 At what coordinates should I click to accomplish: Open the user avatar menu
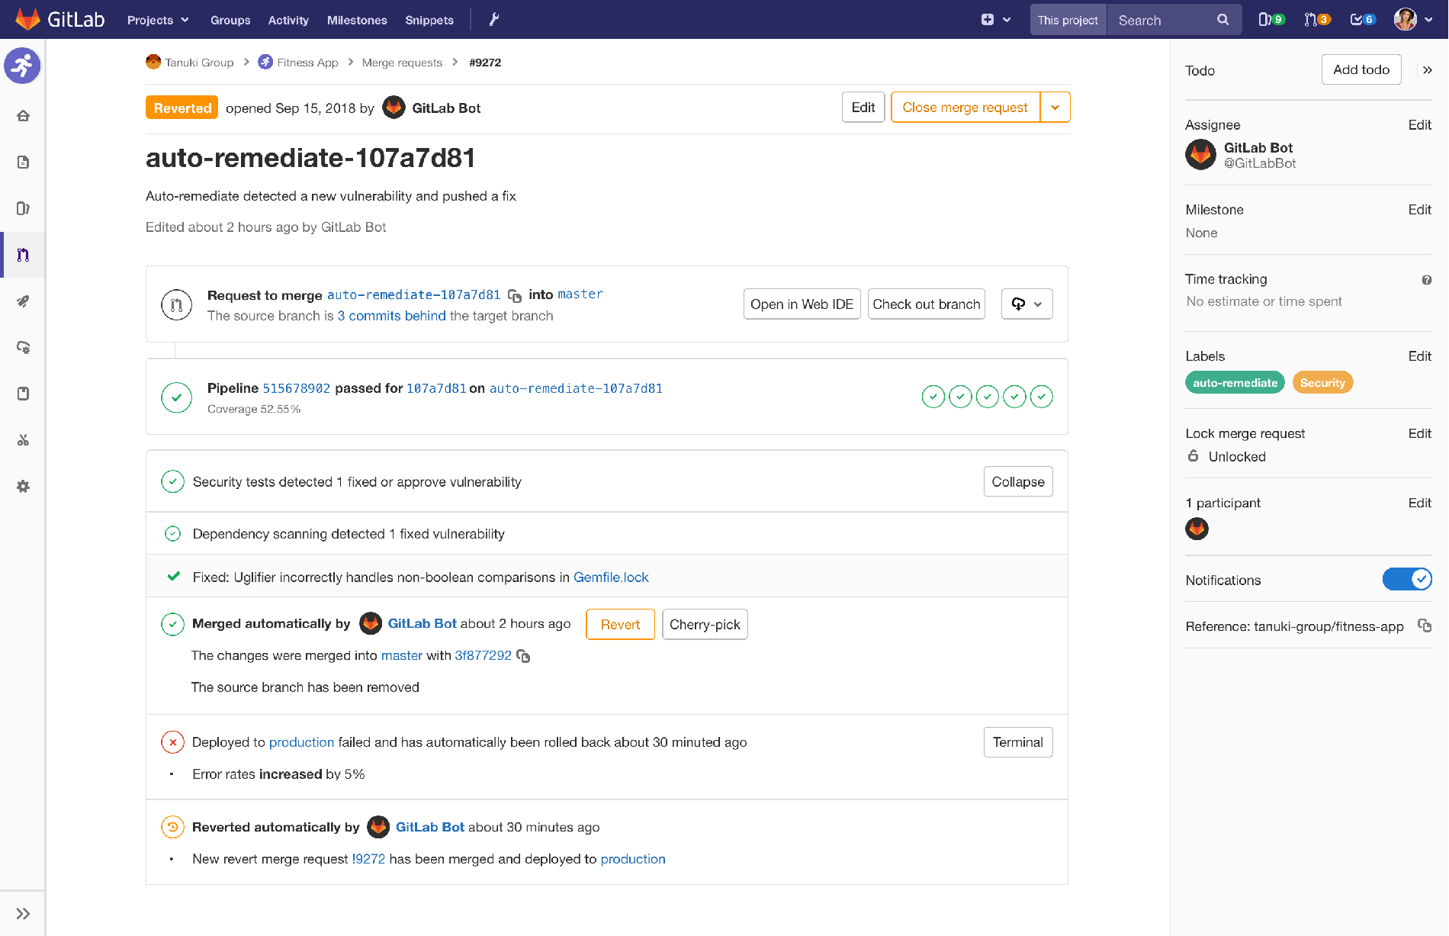[1413, 20]
